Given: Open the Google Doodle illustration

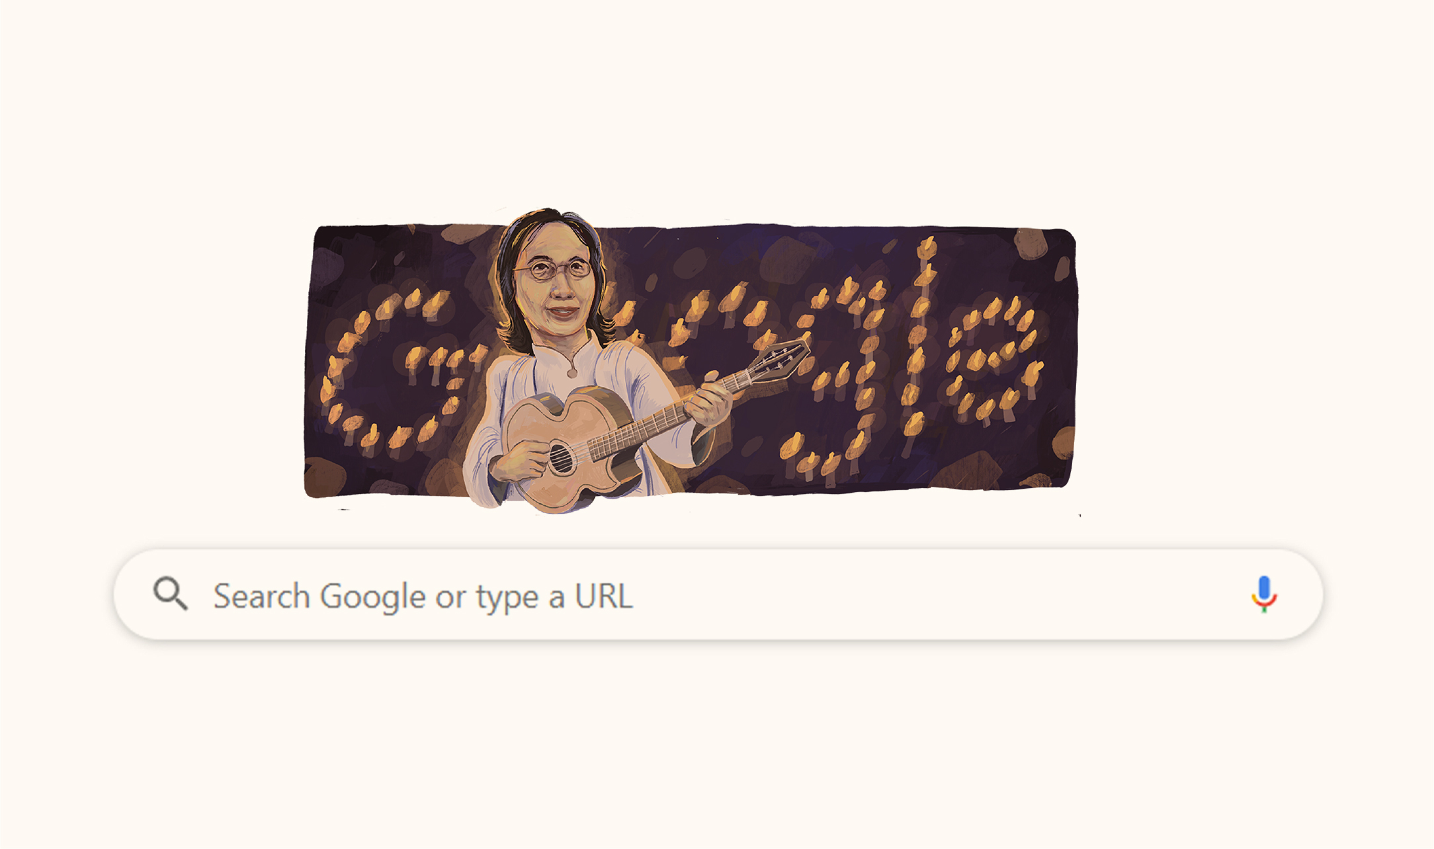Looking at the screenshot, I should click(690, 361).
